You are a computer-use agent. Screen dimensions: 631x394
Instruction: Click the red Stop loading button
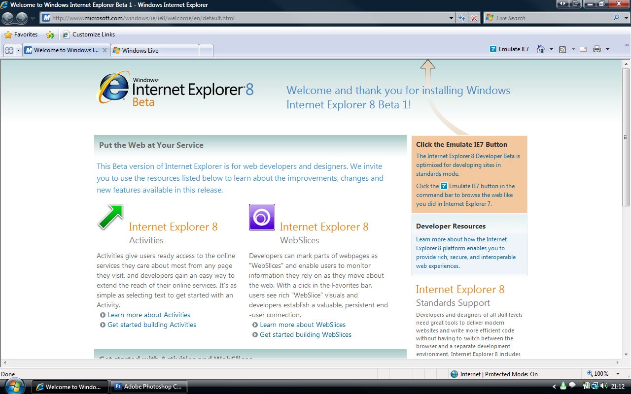point(474,18)
